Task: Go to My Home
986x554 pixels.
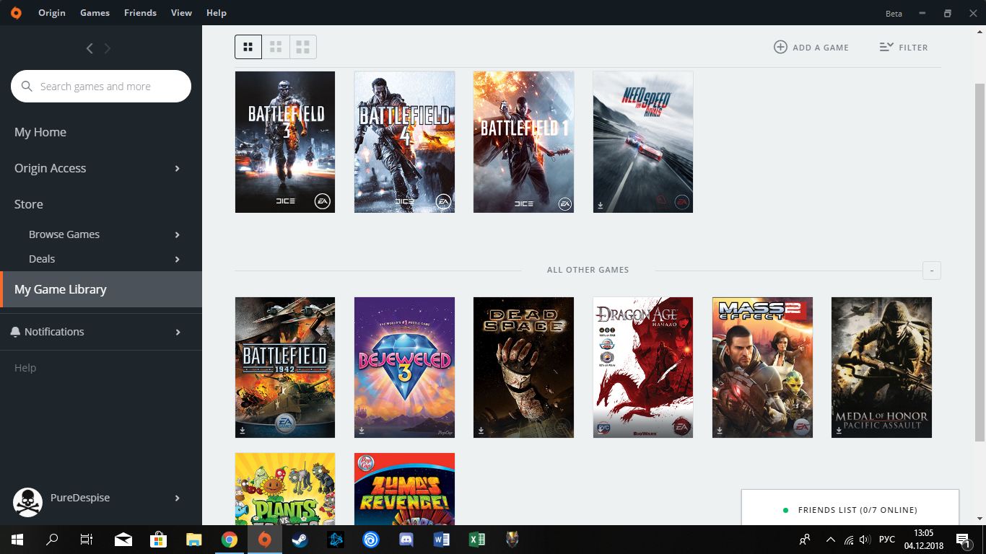Action: [x=40, y=133]
